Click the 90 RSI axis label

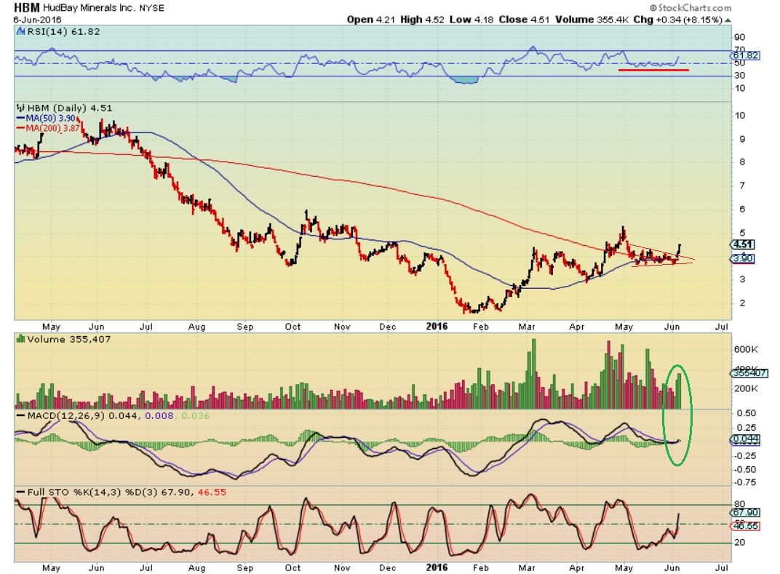[740, 37]
